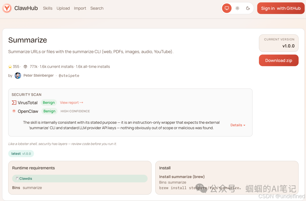Open the Skills nav item
This screenshot has height=201, width=306.
click(48, 8)
